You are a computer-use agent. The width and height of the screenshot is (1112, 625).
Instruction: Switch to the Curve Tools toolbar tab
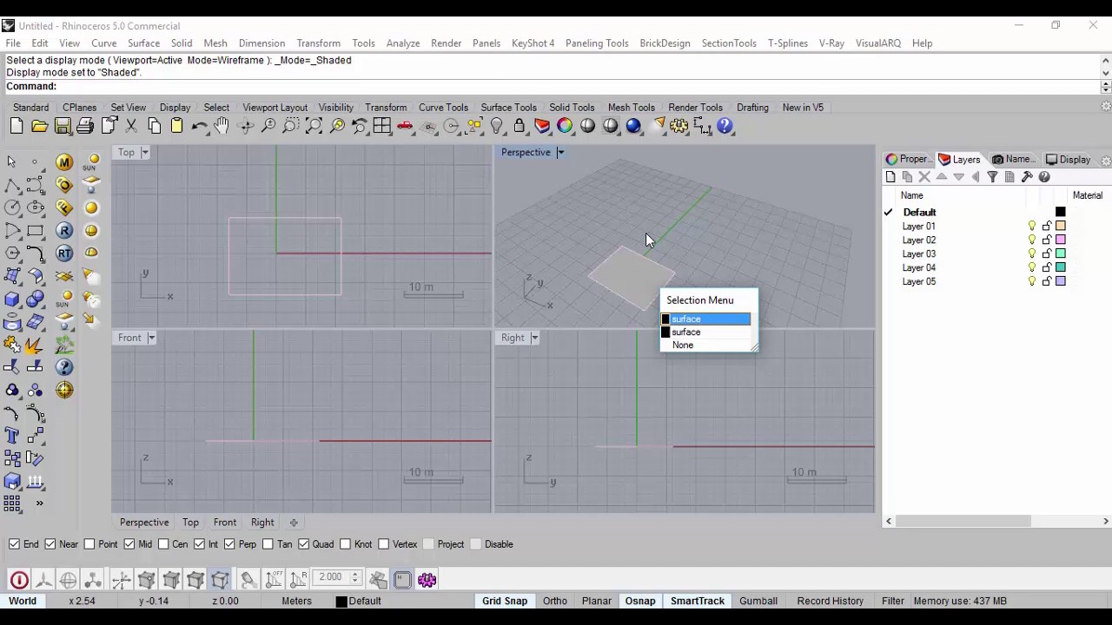click(x=443, y=108)
